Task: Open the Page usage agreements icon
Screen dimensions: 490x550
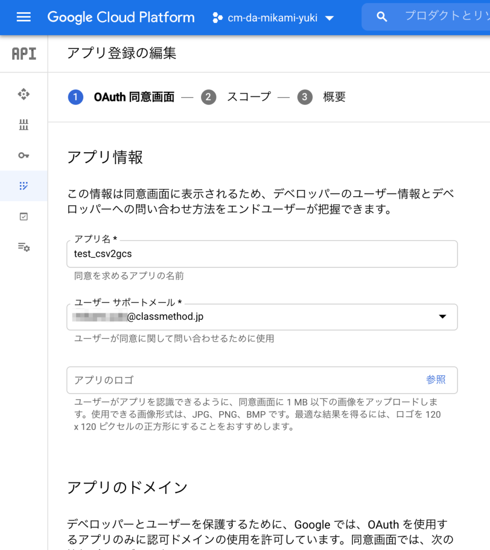Action: [x=23, y=247]
